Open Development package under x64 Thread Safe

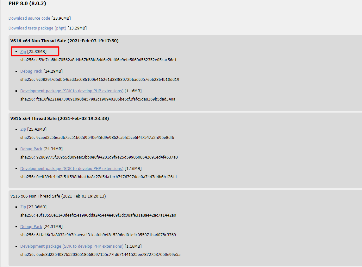(72, 169)
